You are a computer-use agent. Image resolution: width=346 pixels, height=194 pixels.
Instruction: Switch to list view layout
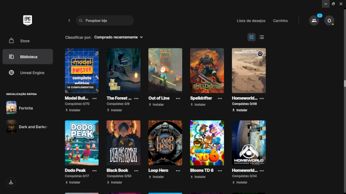[x=262, y=37]
